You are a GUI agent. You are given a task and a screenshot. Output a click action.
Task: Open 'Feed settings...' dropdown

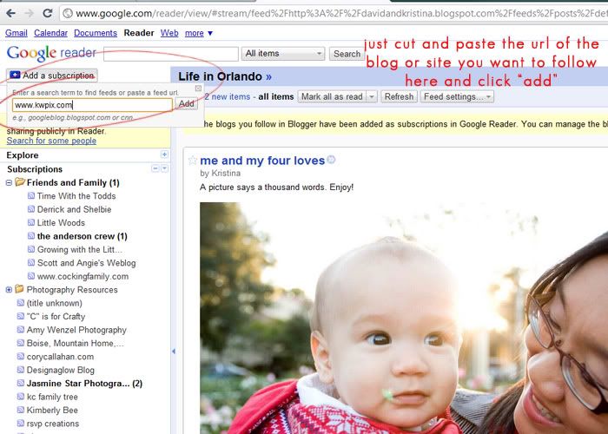click(457, 96)
